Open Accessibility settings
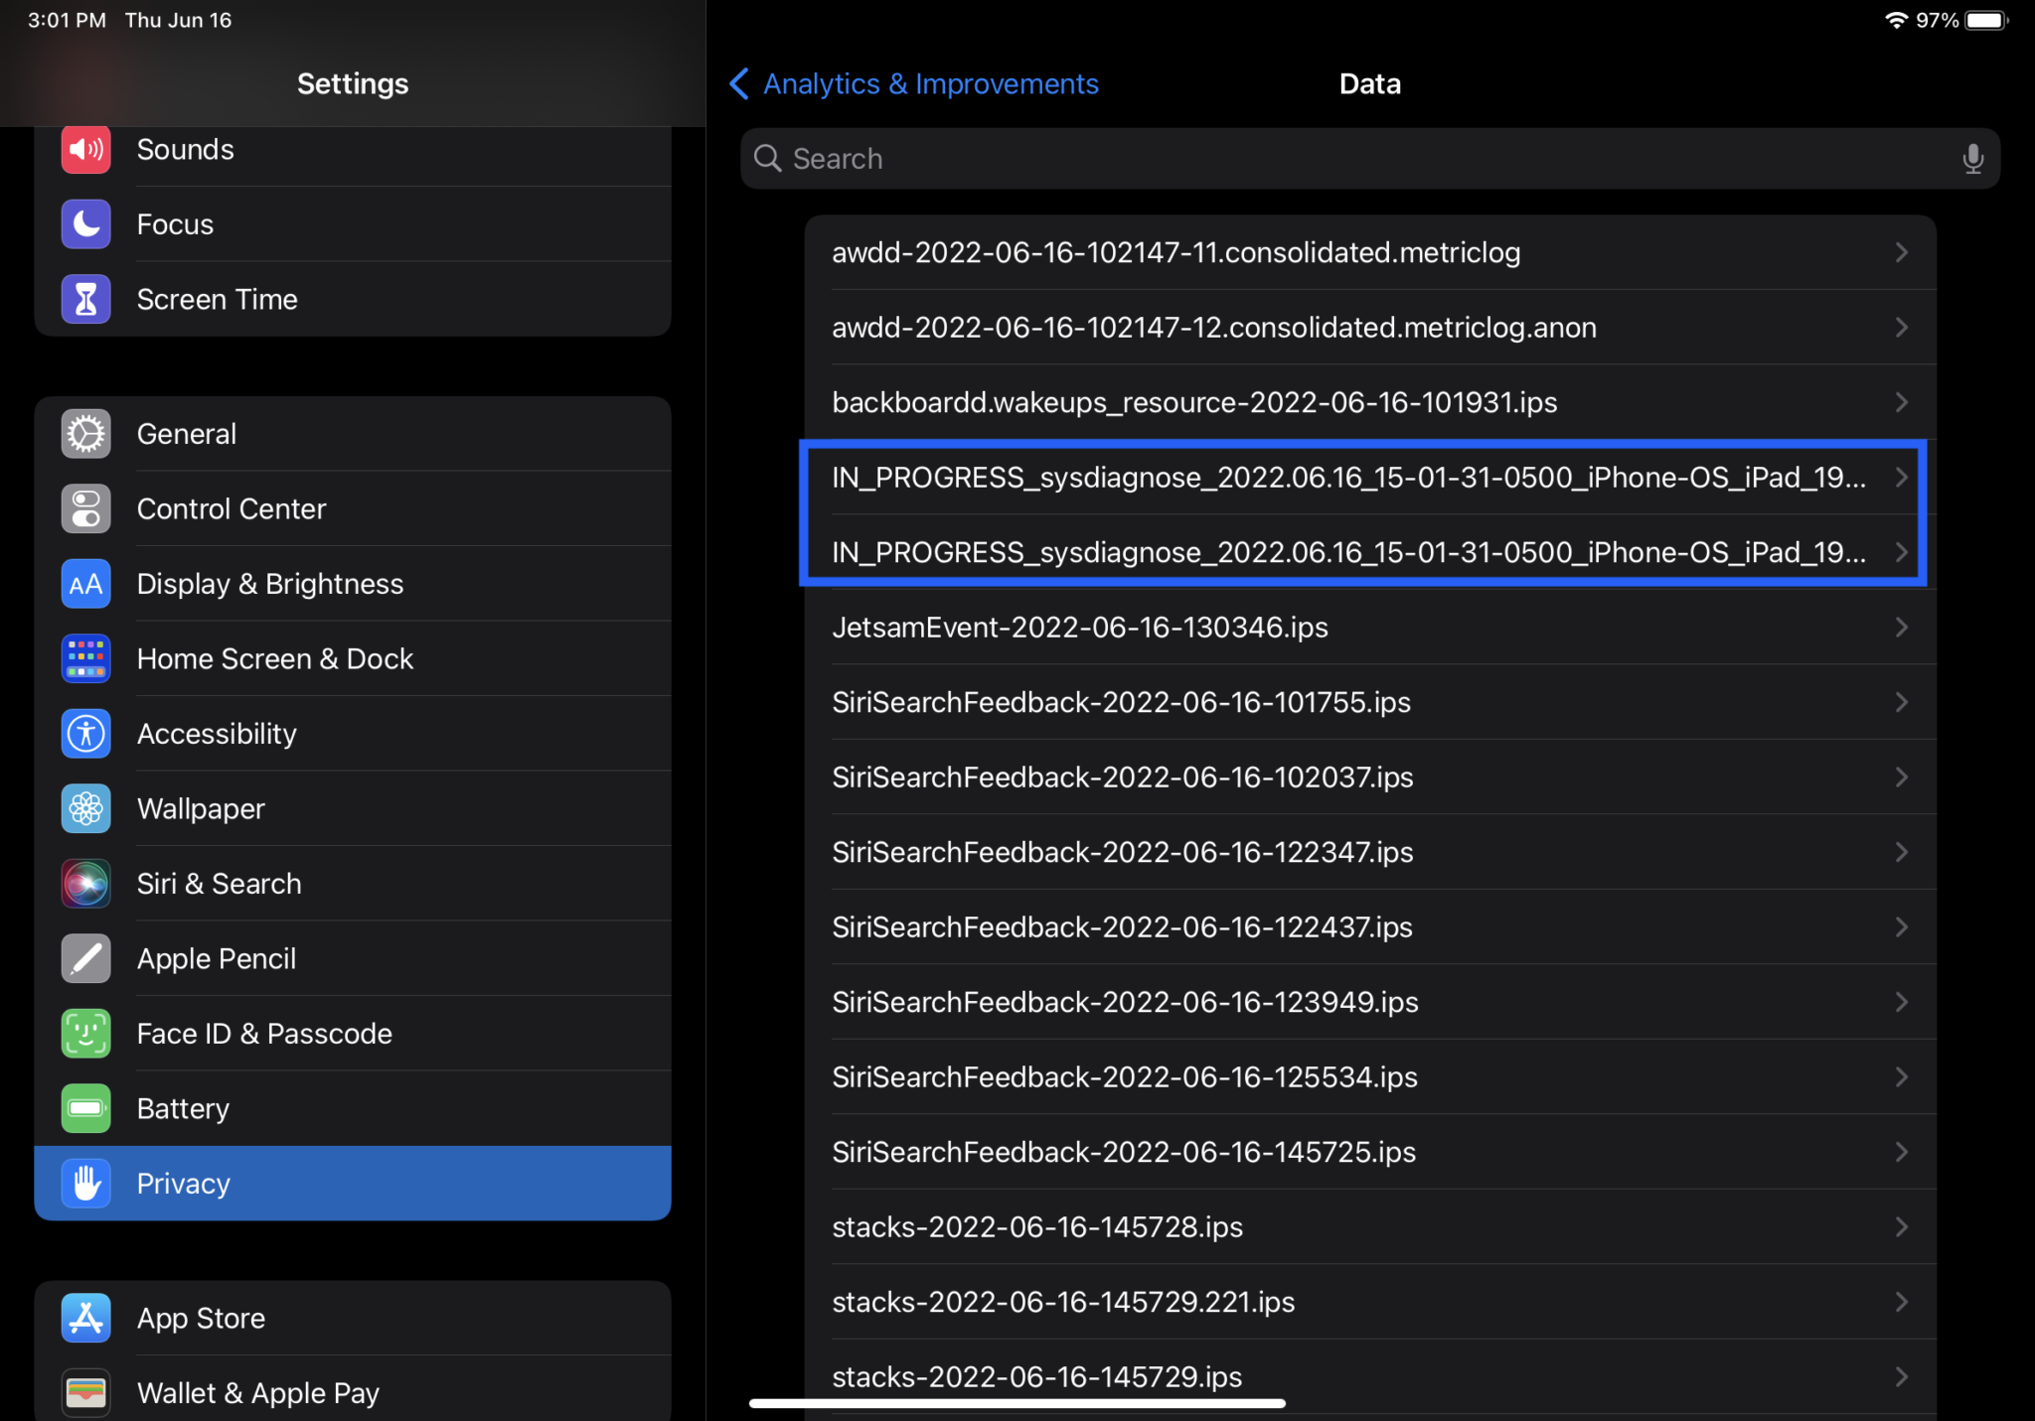This screenshot has height=1421, width=2035. (x=353, y=734)
